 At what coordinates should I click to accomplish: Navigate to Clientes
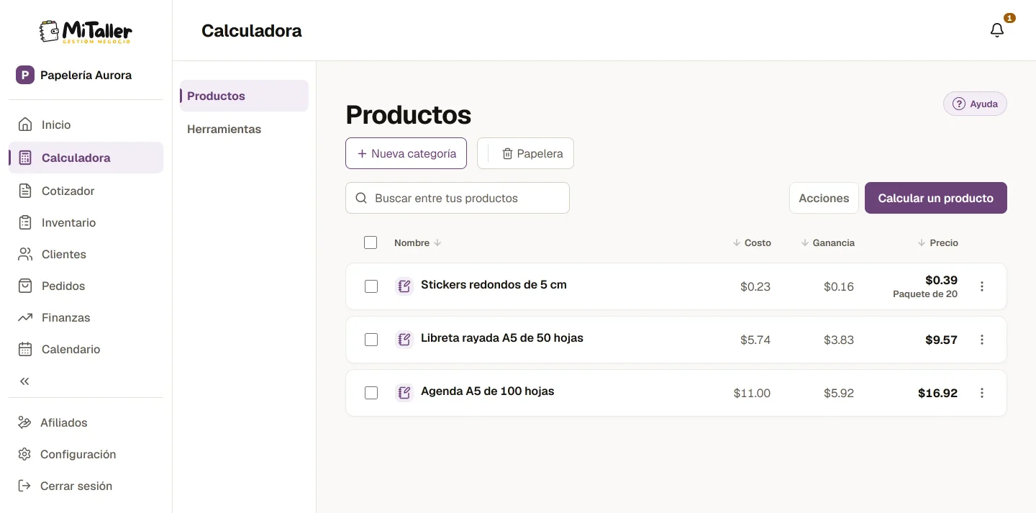pyautogui.click(x=86, y=254)
